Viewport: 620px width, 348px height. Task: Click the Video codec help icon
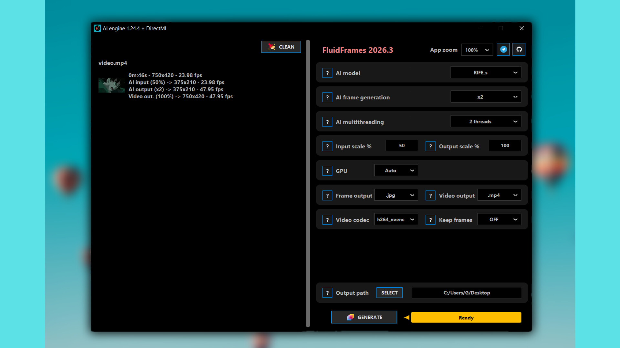point(327,220)
